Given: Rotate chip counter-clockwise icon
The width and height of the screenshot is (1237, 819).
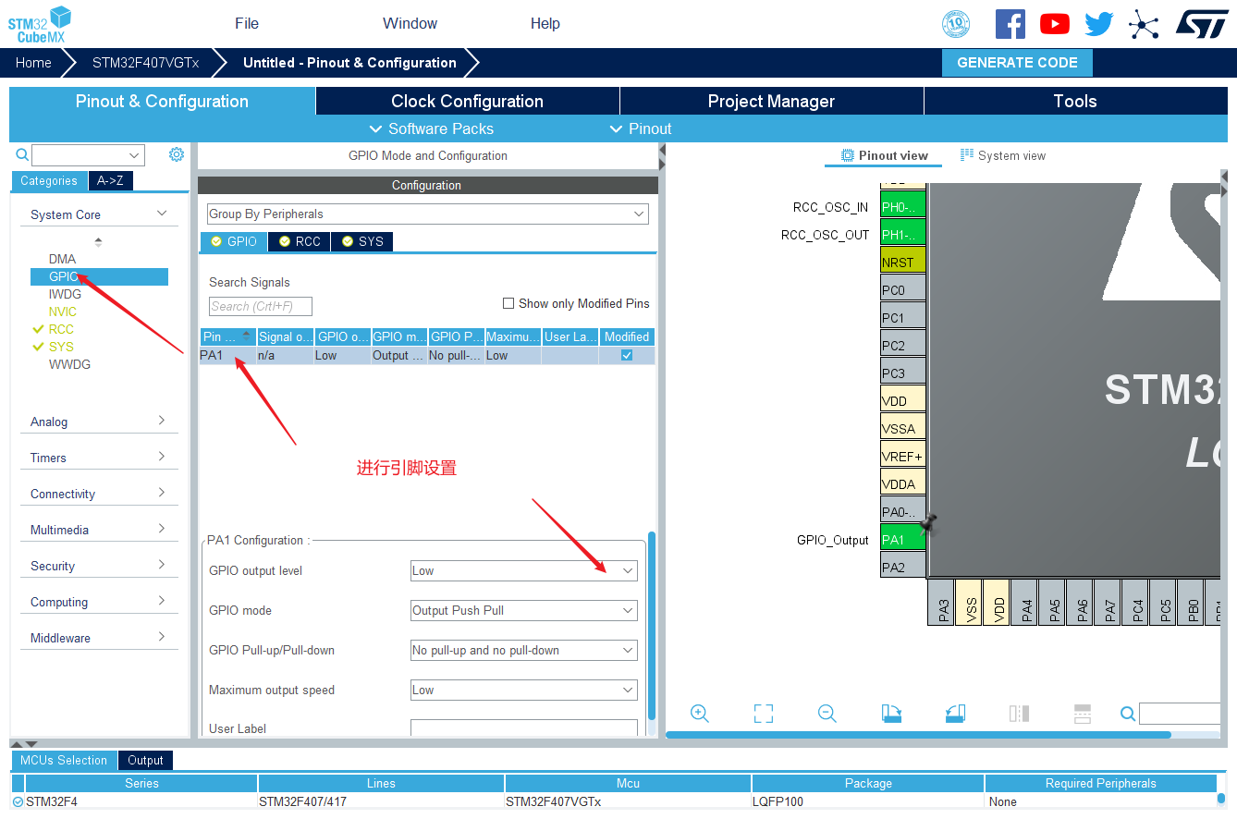Looking at the screenshot, I should (955, 714).
